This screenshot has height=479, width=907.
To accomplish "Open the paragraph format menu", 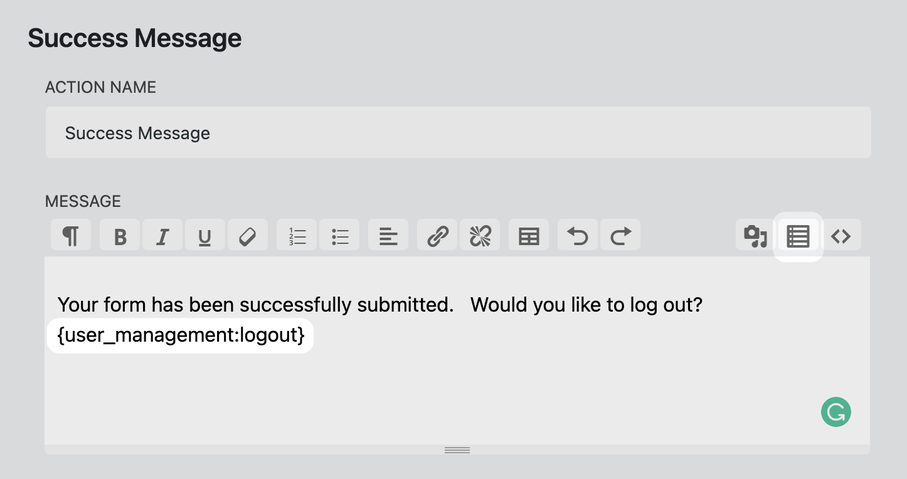I will click(71, 236).
